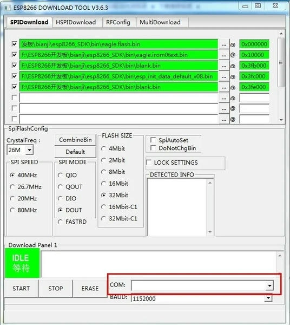Set flash size to 8Mbit
The image size is (290, 325).
pos(103,172)
